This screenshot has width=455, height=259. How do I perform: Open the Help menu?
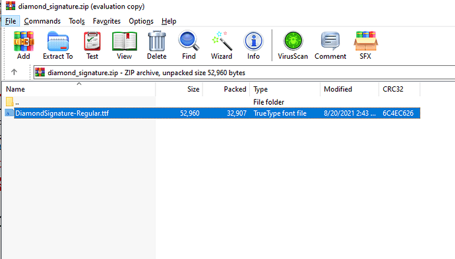[169, 21]
